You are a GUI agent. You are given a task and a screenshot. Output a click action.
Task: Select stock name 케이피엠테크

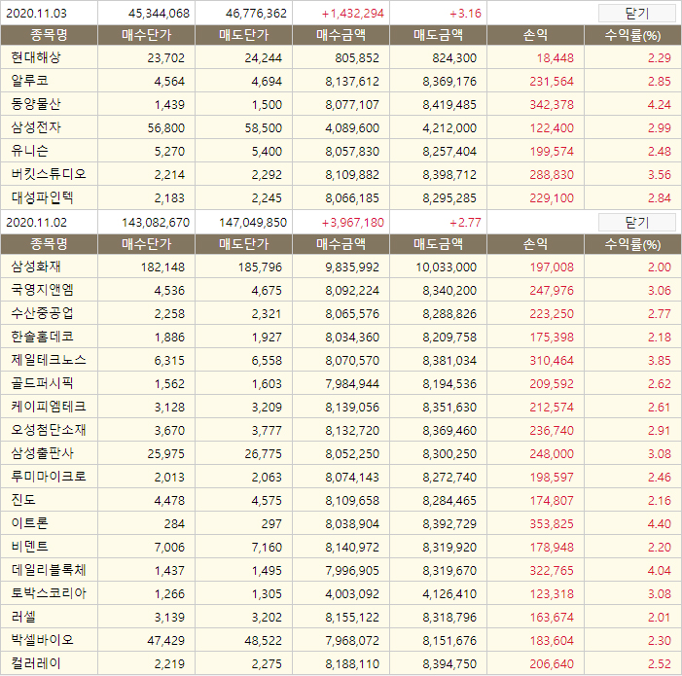49,407
